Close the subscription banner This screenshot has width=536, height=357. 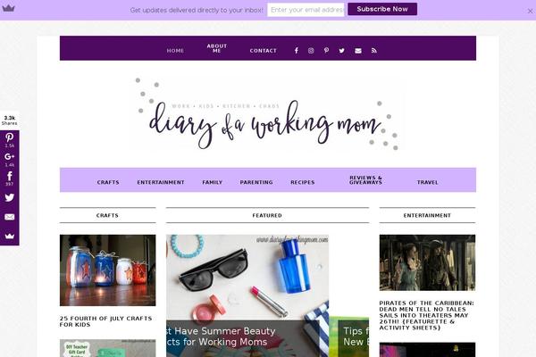pos(530,11)
